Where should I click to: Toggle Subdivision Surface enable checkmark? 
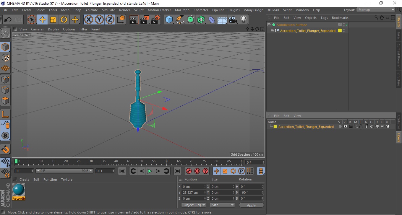point(347,25)
